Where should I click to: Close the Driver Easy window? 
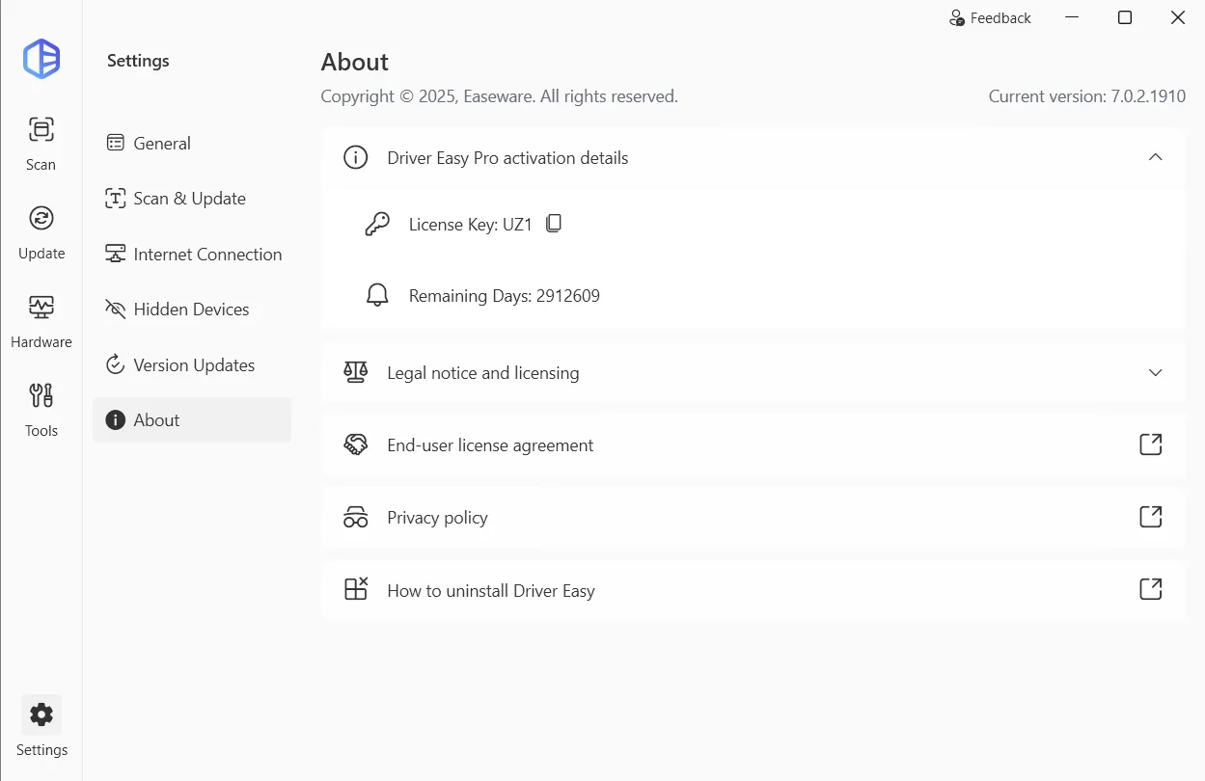[x=1178, y=17]
